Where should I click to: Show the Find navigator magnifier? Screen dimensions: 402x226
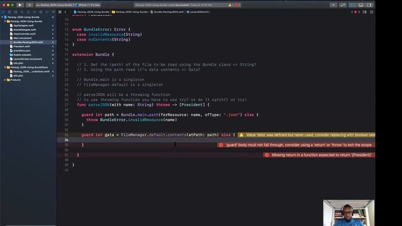click(22, 12)
